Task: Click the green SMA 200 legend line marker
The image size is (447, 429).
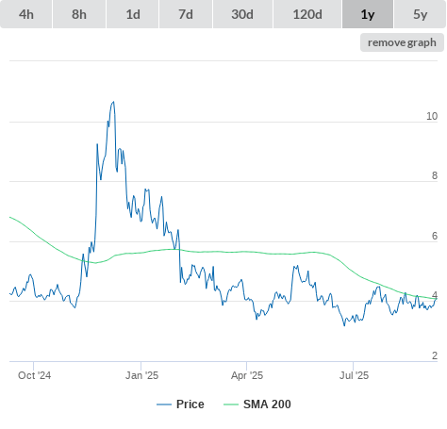Action: click(x=231, y=404)
